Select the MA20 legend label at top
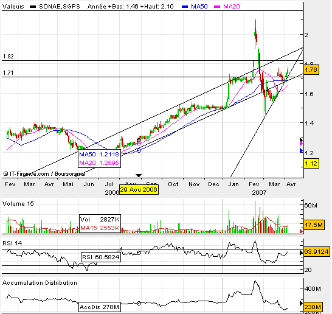The image size is (332, 314). 232,7
